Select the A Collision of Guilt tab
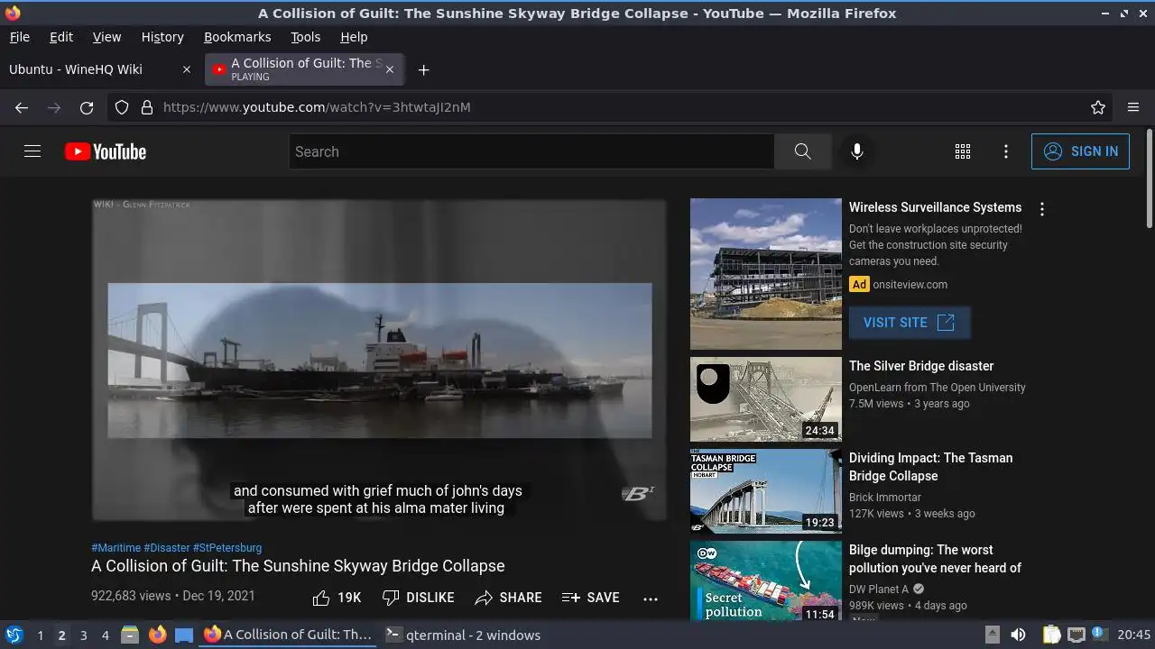The height and width of the screenshot is (649, 1155). (x=304, y=69)
